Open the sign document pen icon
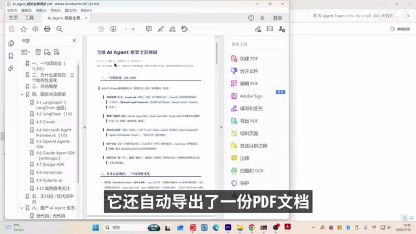Image resolution: width=416 pixels, height=234 pixels. (x=172, y=29)
